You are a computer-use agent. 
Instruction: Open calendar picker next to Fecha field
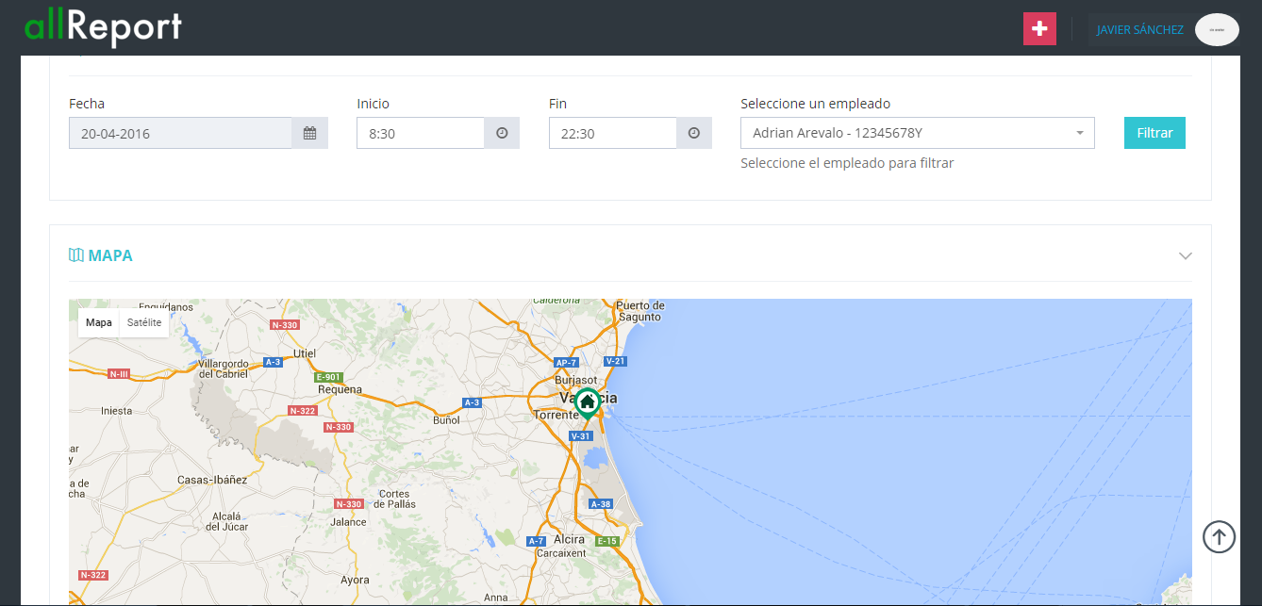pyautogui.click(x=309, y=133)
